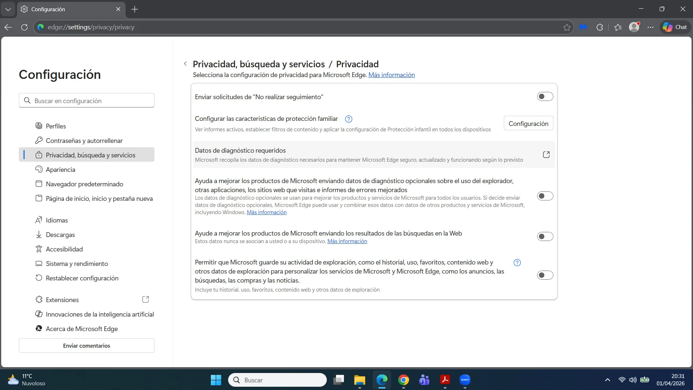Open the blue extension icon in toolbar
This screenshot has width=693, height=390.
[583, 27]
